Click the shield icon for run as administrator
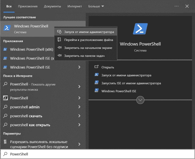The height and width of the screenshot is (159, 195). [59, 32]
